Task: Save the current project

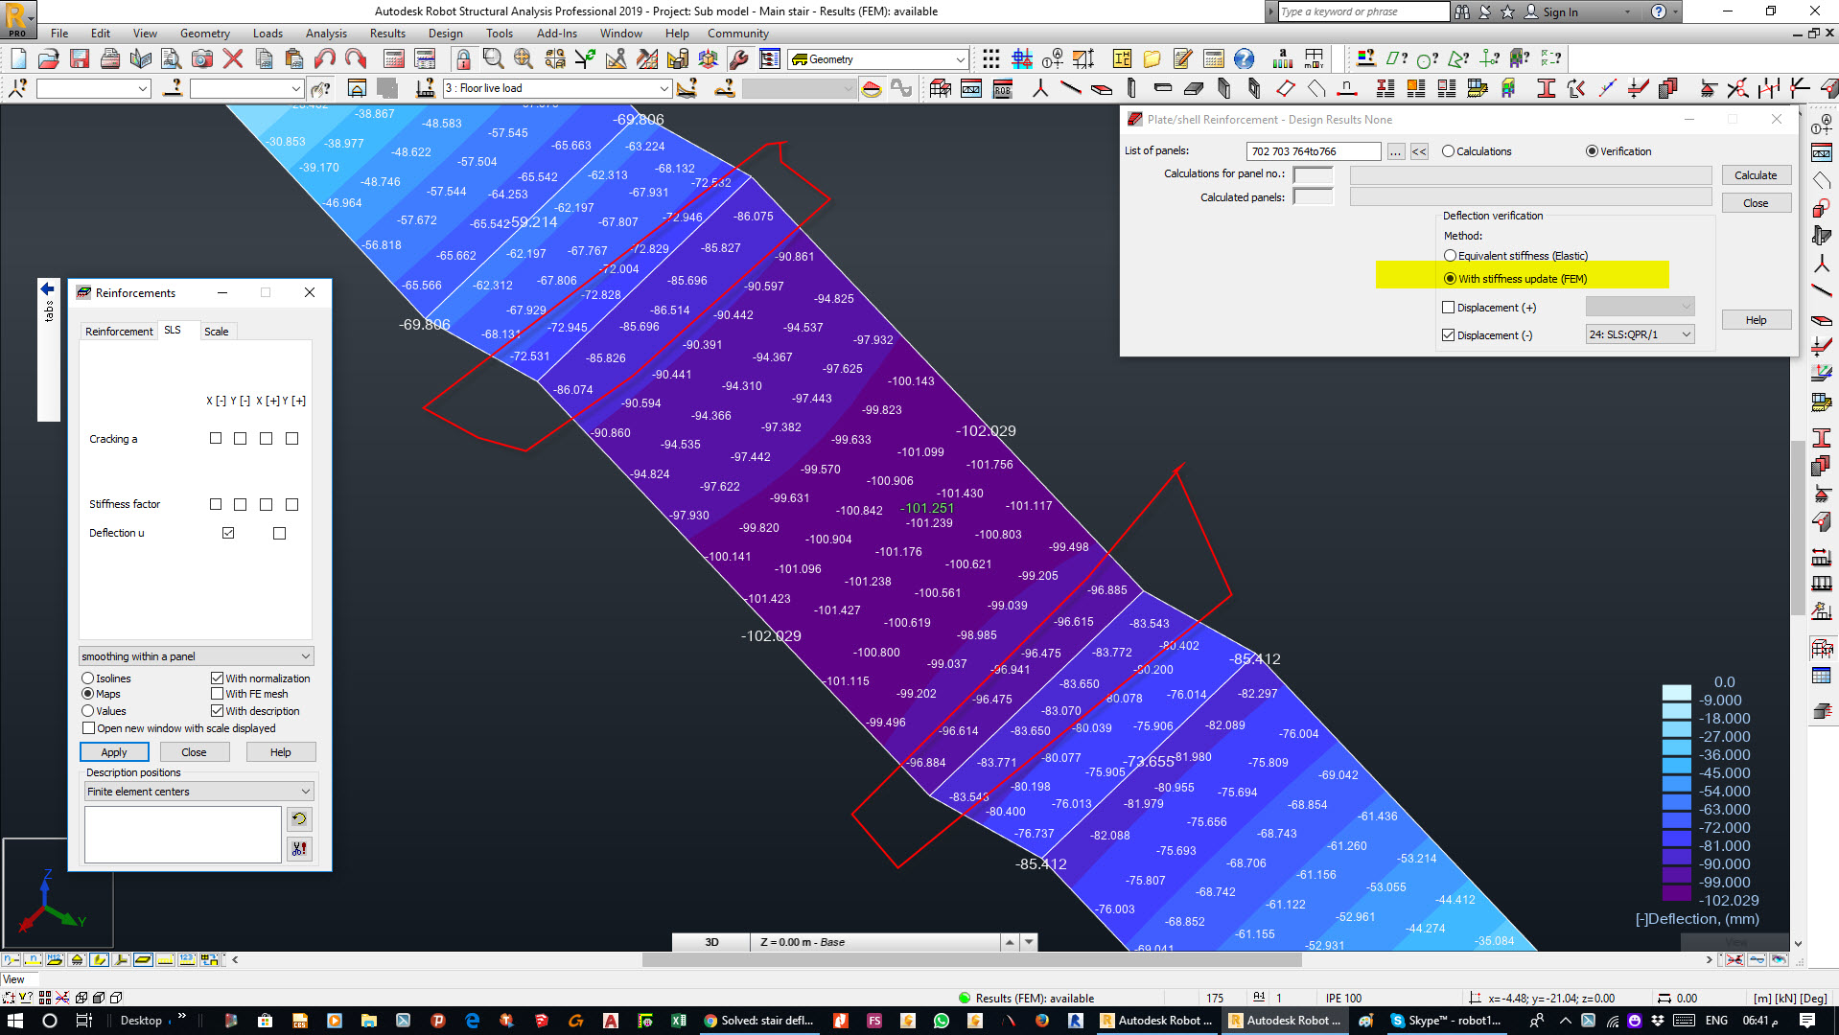Action: (x=80, y=58)
